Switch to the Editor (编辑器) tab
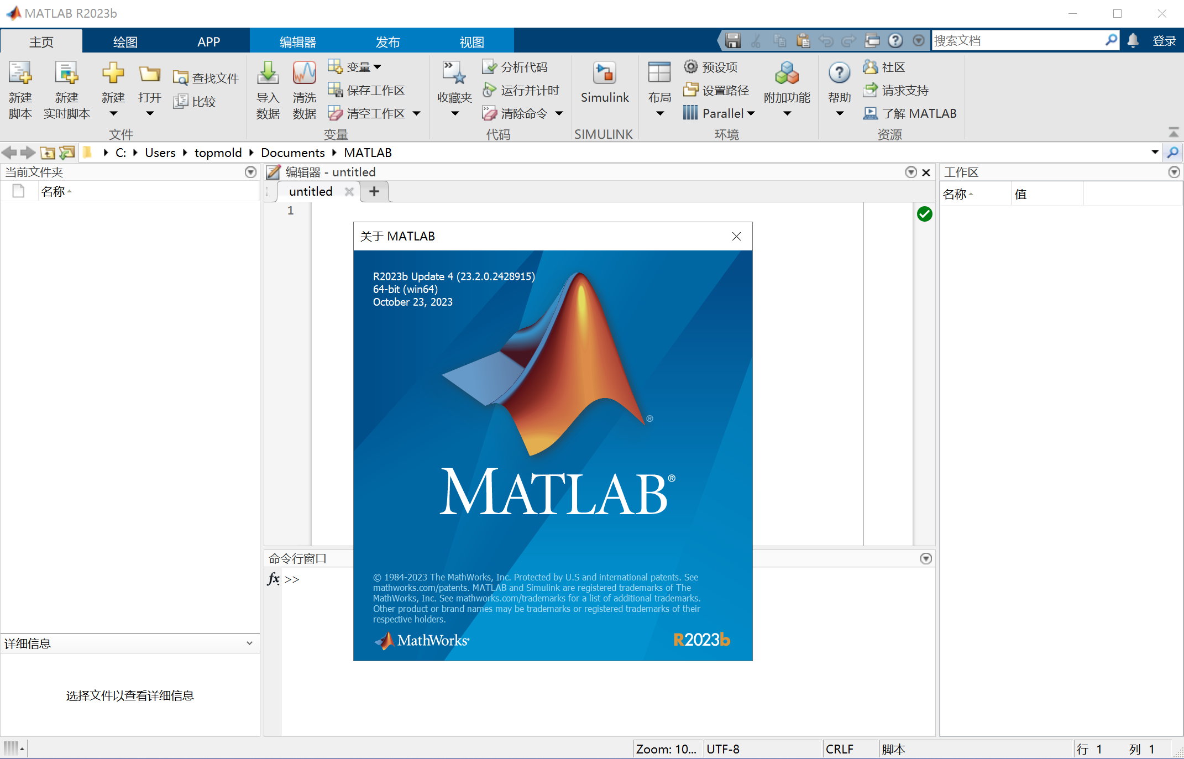1184x759 pixels. (x=297, y=42)
